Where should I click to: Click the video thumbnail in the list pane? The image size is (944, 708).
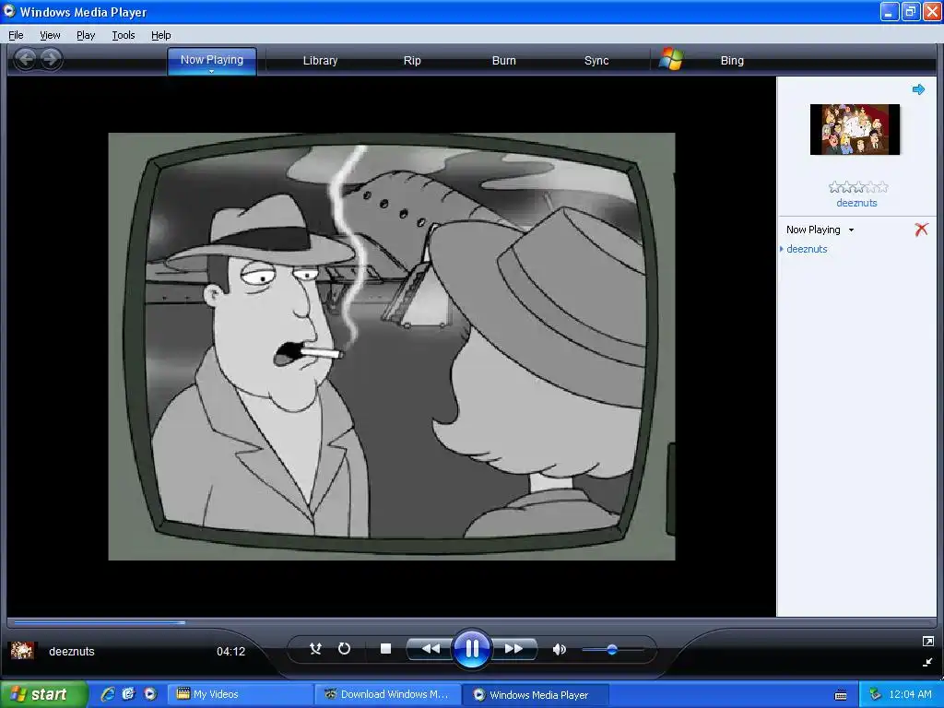tap(855, 129)
